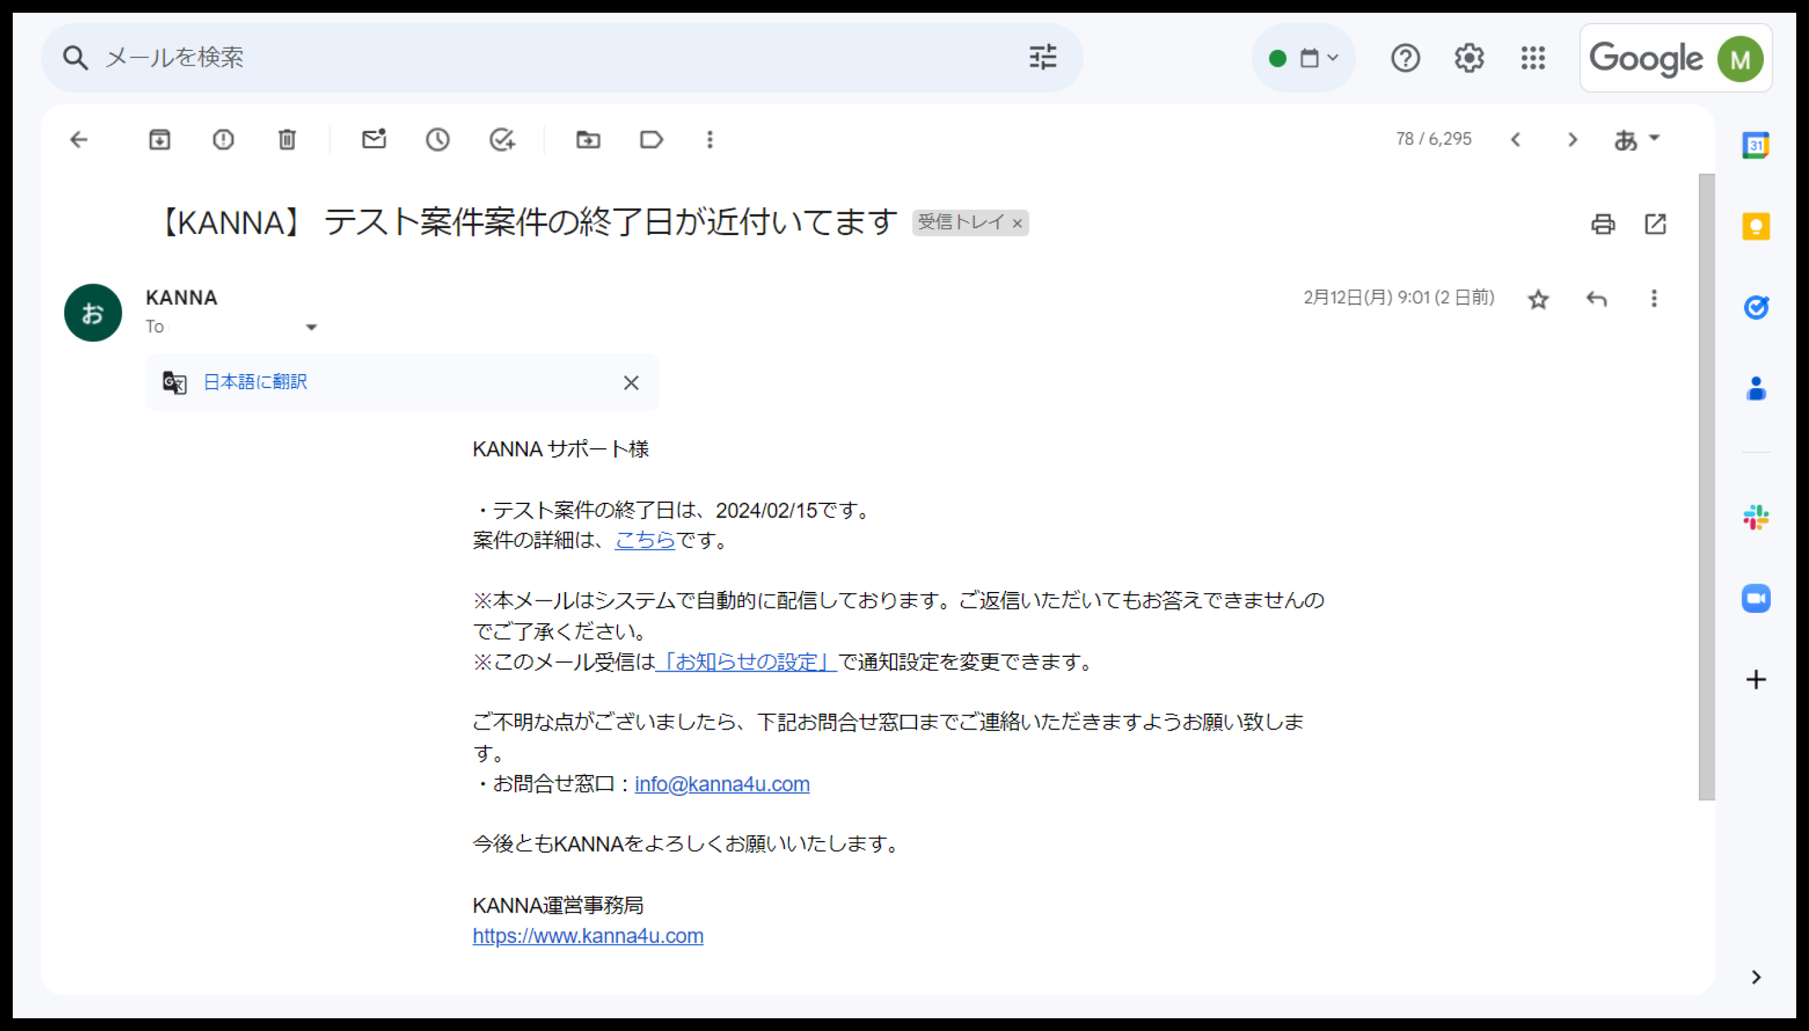Star the KANNA message

point(1538,299)
